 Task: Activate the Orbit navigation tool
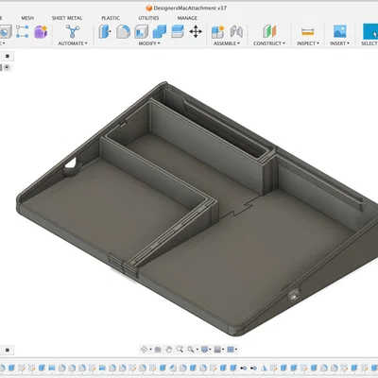point(144,349)
